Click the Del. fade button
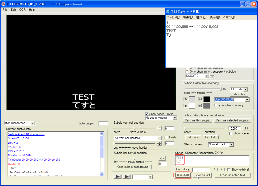The height and width of the screenshot is (186, 258). pos(211,137)
